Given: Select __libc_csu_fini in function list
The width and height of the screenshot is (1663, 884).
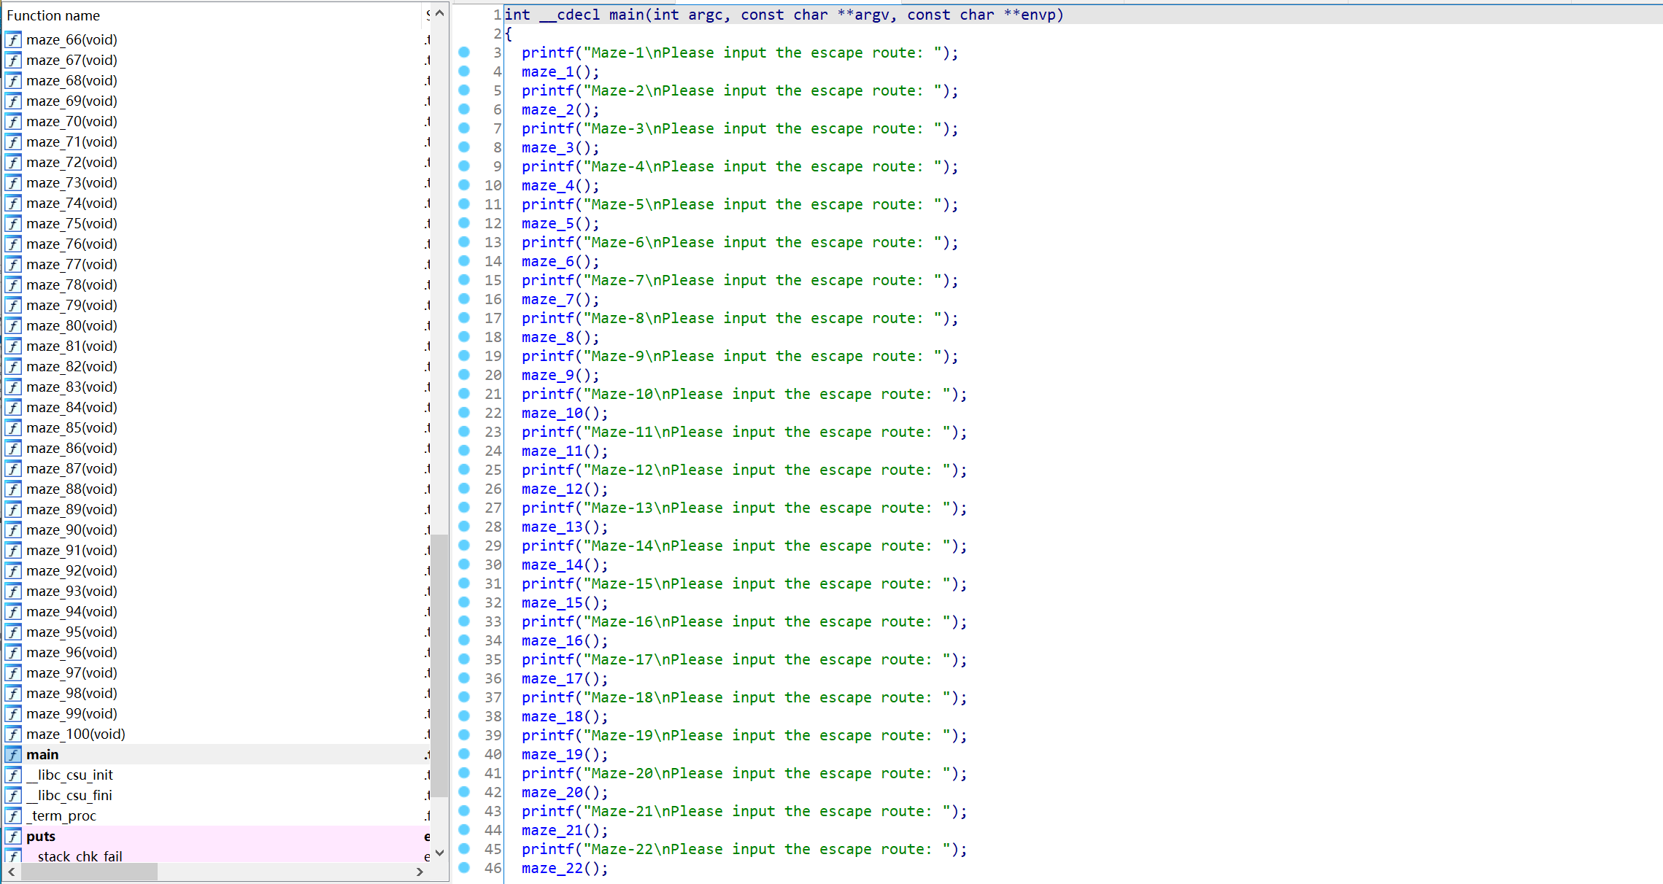Looking at the screenshot, I should [x=69, y=795].
